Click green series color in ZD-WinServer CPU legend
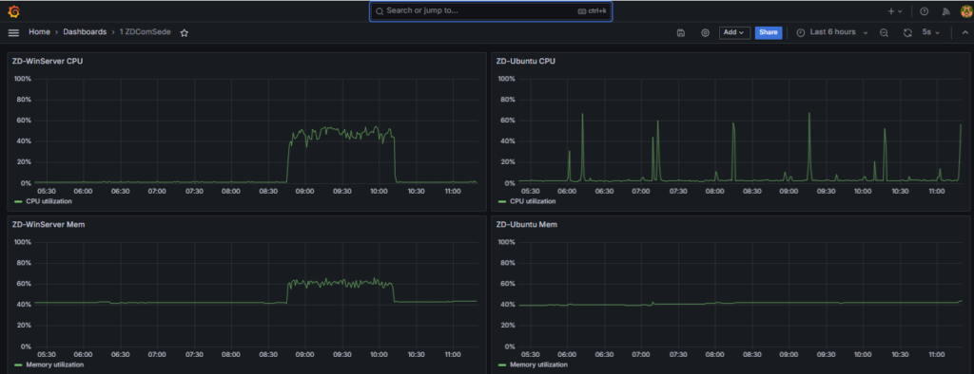 pos(18,201)
